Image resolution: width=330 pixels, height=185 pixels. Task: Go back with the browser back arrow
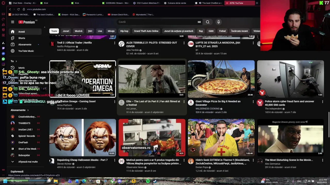pos(10,9)
